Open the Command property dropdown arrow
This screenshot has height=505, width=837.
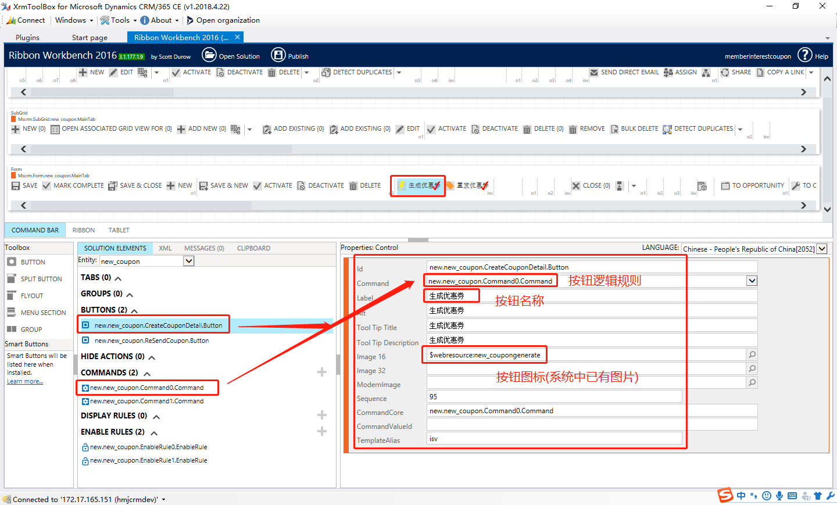[x=752, y=281]
